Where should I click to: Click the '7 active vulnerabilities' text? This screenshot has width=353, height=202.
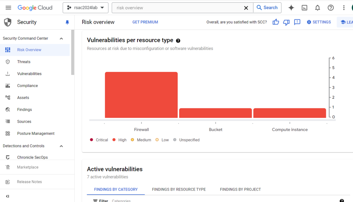108,177
